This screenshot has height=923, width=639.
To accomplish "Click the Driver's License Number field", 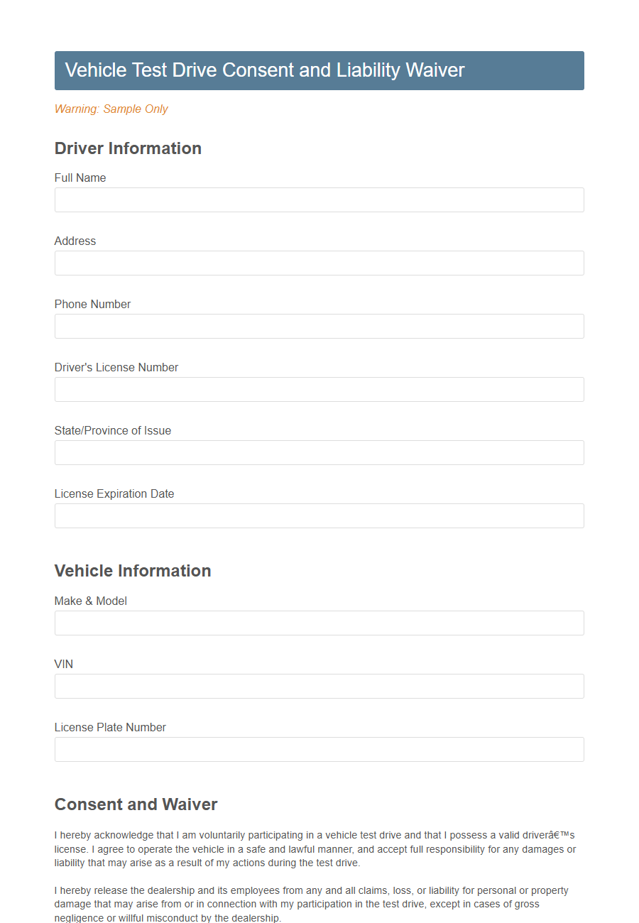I will pos(319,389).
